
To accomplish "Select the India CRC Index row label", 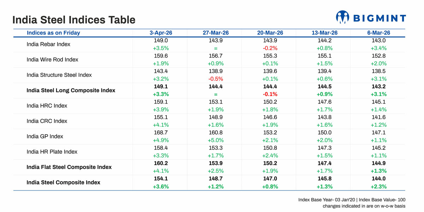I will point(47,121).
